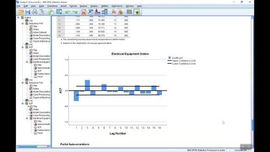Open the Analyze menu
Image resolution: width=270 pixels, height=152 pixels.
pyautogui.click(x=84, y=6)
